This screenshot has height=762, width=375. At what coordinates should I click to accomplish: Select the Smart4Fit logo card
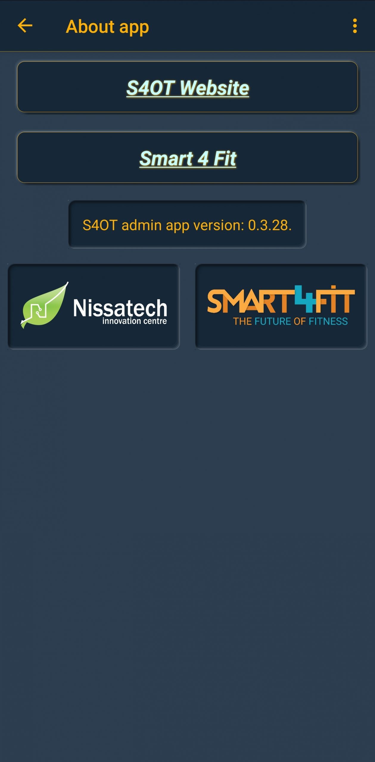(281, 306)
